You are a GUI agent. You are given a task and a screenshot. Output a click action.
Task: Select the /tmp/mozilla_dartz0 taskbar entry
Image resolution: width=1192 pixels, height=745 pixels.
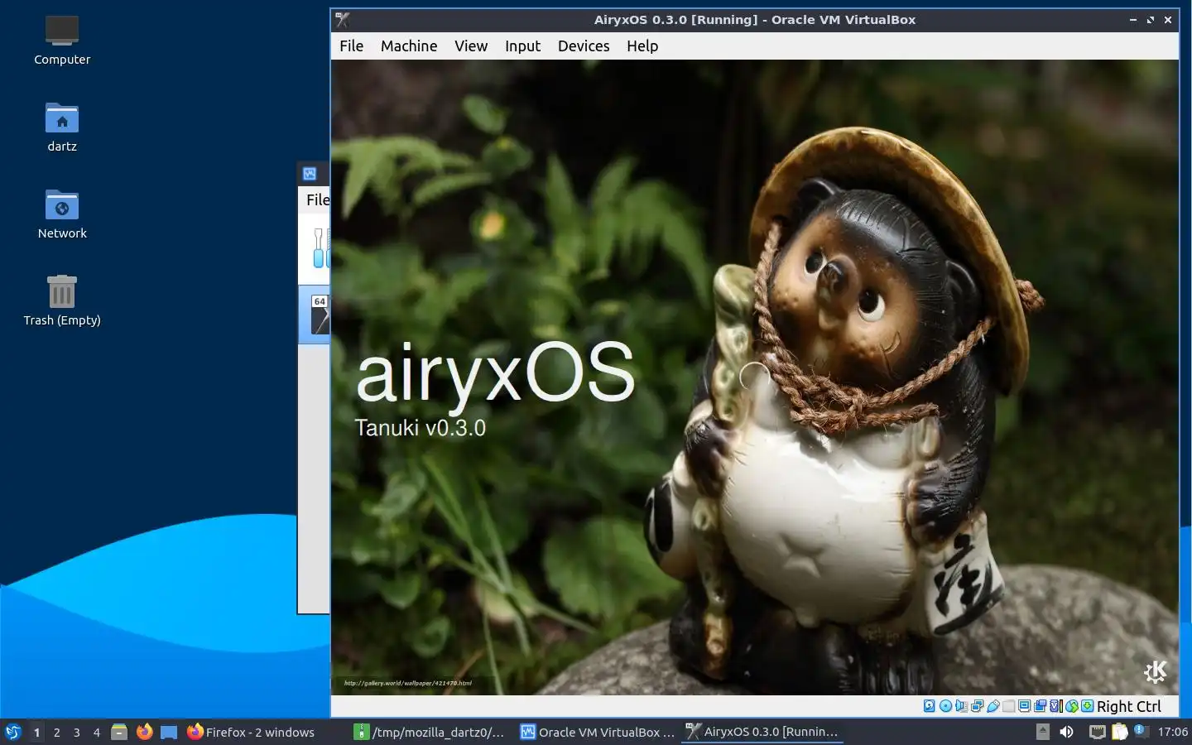coord(430,732)
